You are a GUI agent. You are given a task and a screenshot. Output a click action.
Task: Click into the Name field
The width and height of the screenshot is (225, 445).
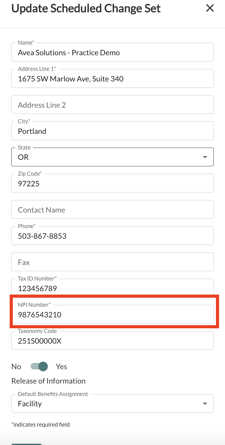tap(112, 52)
